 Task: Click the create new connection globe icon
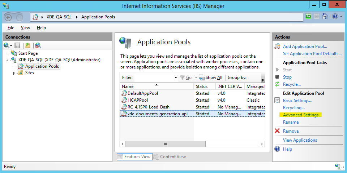pos(7,45)
